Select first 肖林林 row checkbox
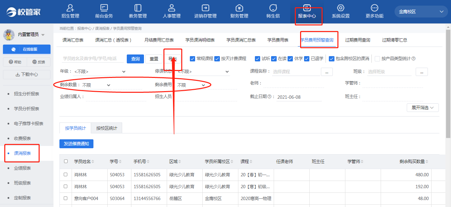Viewport: 451px width, 207px height. [66, 174]
